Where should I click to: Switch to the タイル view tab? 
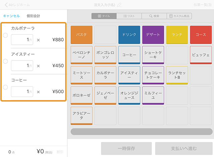click(x=104, y=16)
